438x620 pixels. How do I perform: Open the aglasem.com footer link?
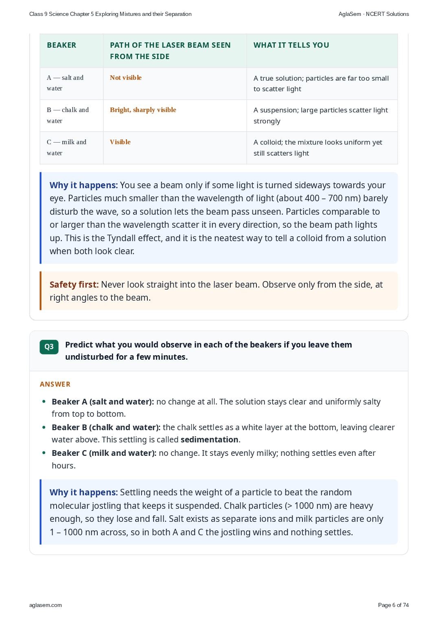click(x=46, y=605)
